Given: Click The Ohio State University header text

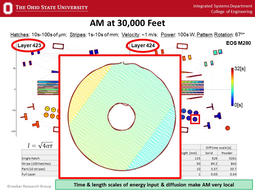Looking at the screenshot, I should [x=52, y=7].
